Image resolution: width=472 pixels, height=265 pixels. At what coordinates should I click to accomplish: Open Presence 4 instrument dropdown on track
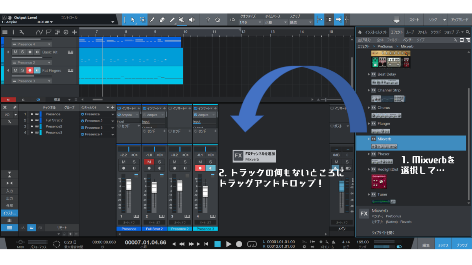point(31,44)
